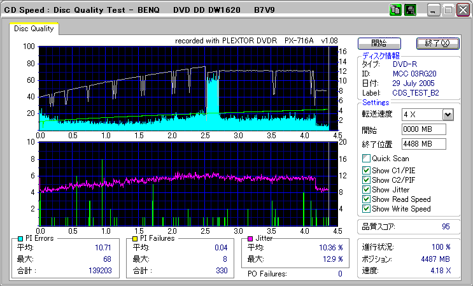This screenshot has height=286, width=473.
Task: Click the end position 4488 MB field
Action: (423, 144)
